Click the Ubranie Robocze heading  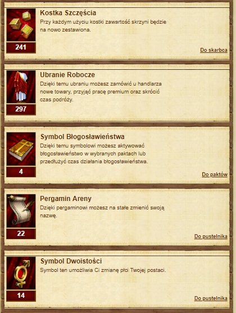click(67, 75)
